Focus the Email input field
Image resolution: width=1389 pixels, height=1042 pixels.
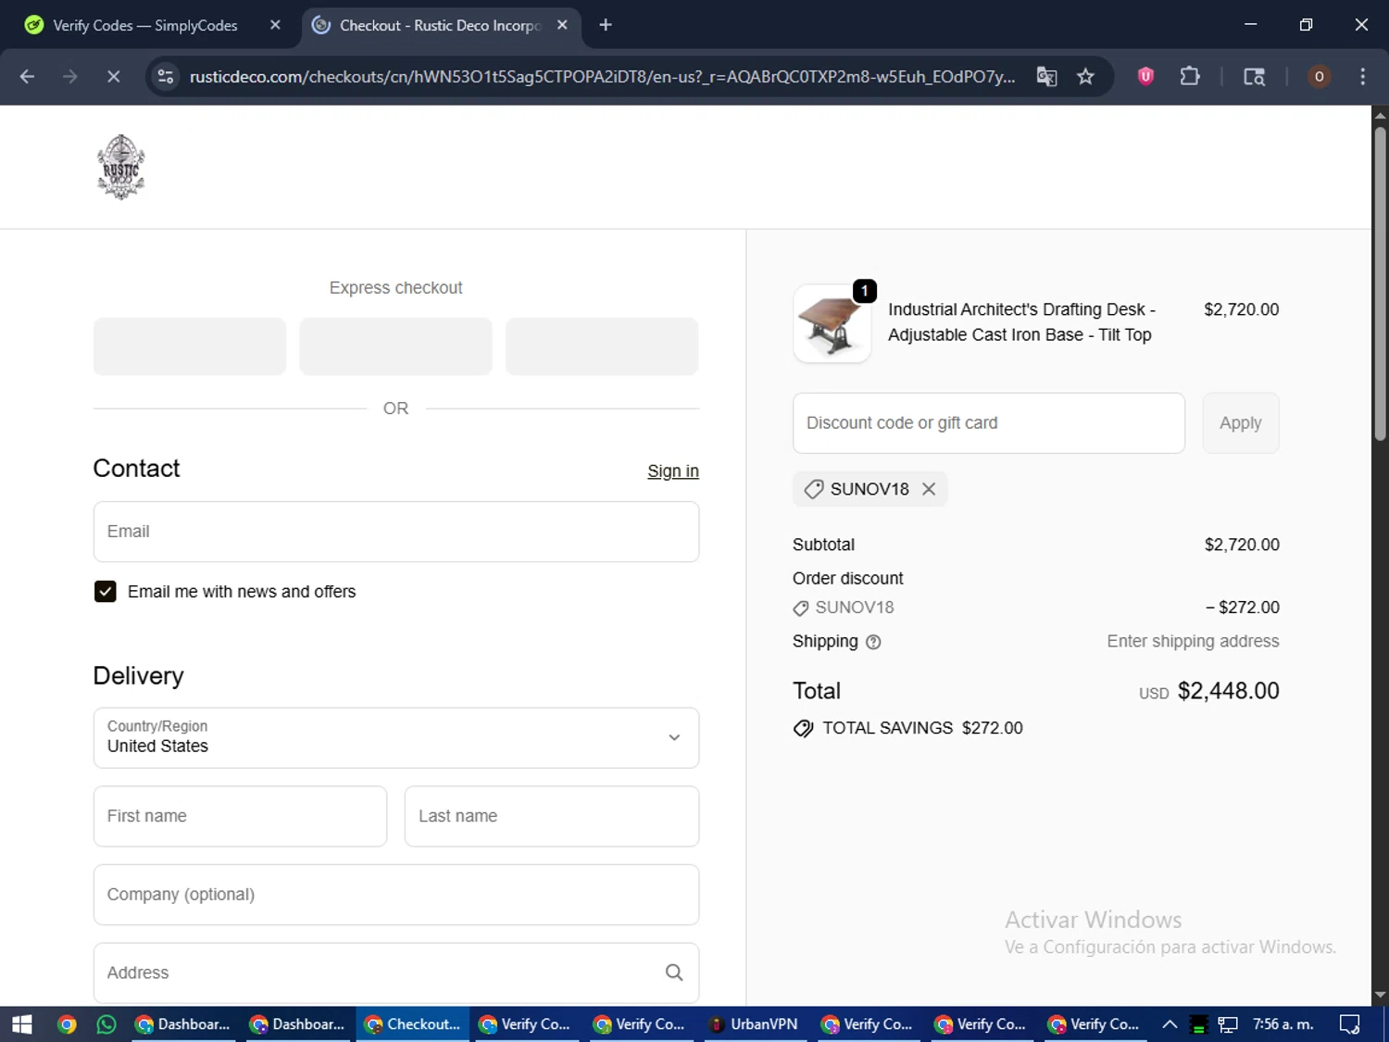click(x=396, y=532)
